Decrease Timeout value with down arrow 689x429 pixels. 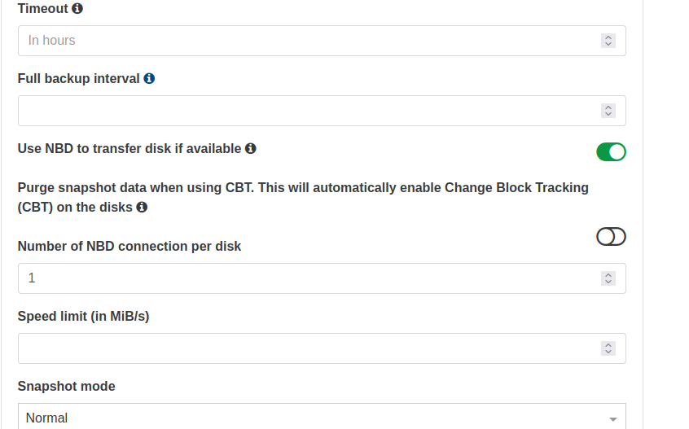coord(608,44)
